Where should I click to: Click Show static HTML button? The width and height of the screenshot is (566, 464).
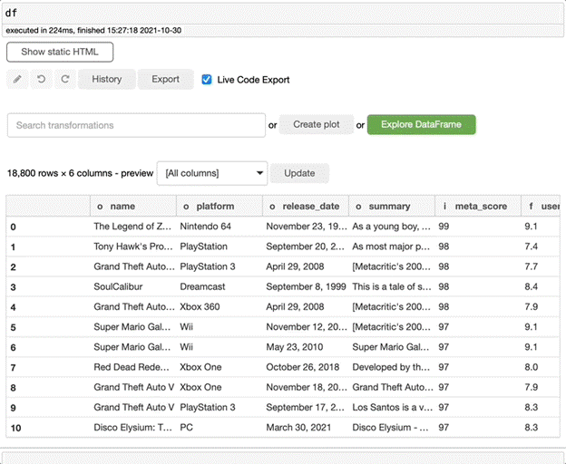pyautogui.click(x=60, y=52)
